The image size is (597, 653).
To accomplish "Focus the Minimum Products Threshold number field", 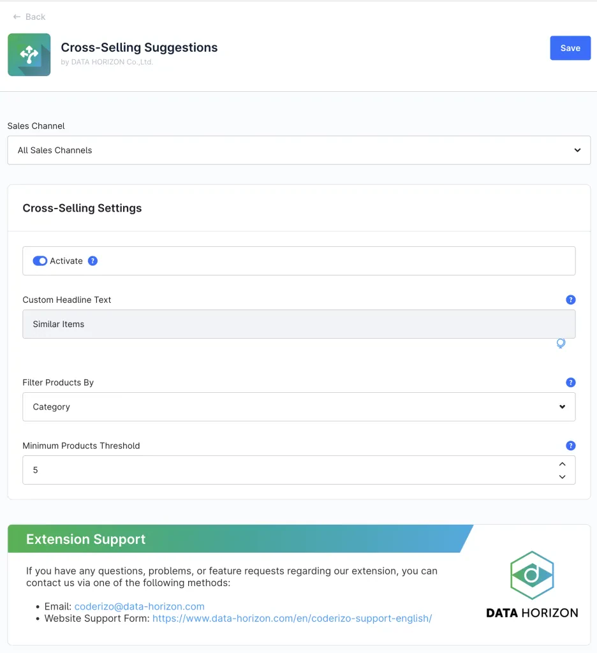I will pyautogui.click(x=287, y=470).
